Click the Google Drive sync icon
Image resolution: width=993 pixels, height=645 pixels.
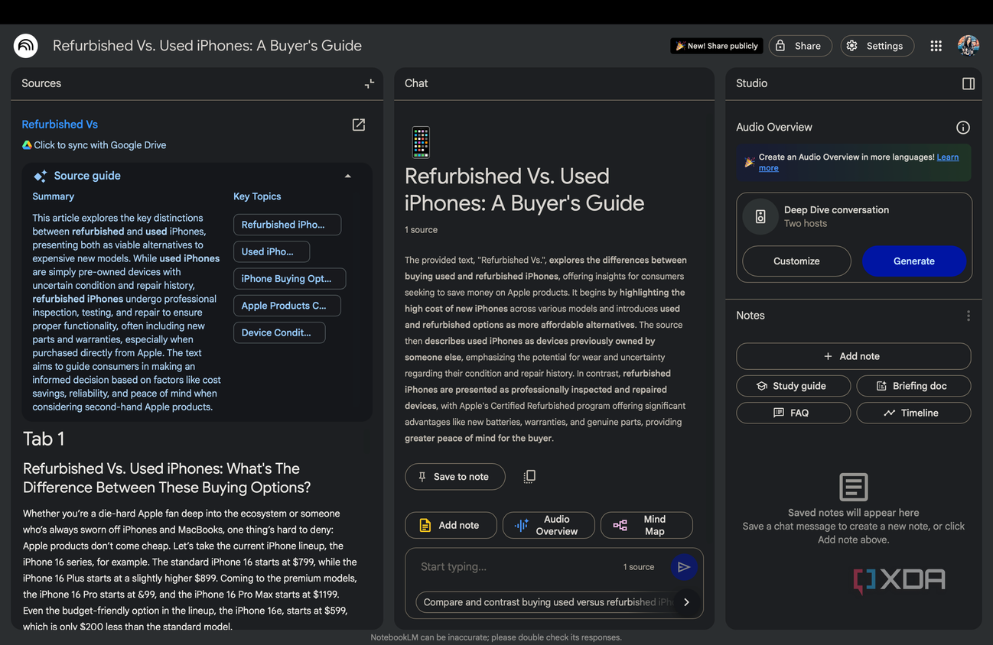[x=27, y=145]
